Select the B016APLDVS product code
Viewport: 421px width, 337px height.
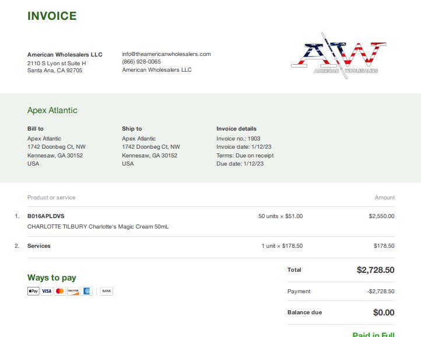(46, 216)
